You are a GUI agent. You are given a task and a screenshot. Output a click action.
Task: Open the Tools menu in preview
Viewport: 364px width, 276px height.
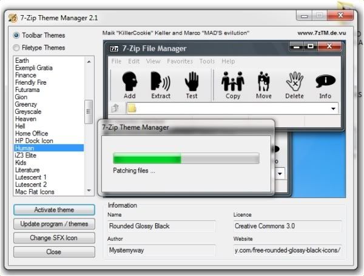point(207,61)
